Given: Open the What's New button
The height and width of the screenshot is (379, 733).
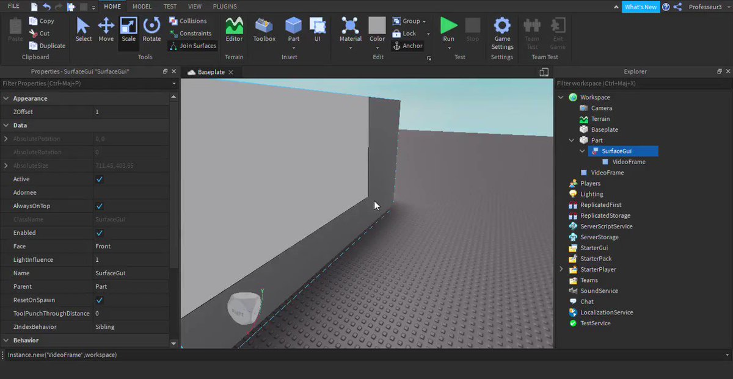Looking at the screenshot, I should (x=641, y=7).
